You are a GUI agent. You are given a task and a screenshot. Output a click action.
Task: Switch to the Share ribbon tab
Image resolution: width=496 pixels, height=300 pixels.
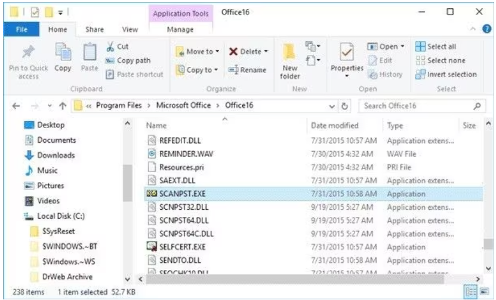(x=94, y=29)
